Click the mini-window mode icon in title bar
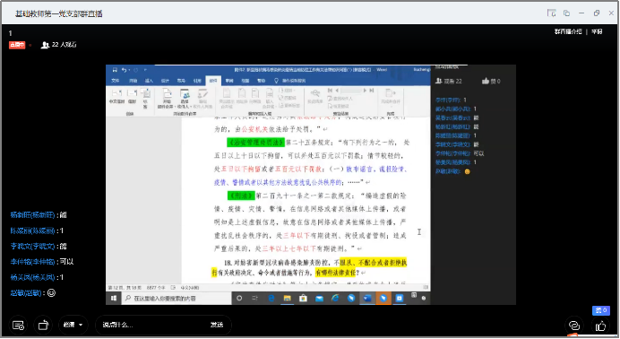This screenshot has width=620, height=339. click(x=551, y=13)
